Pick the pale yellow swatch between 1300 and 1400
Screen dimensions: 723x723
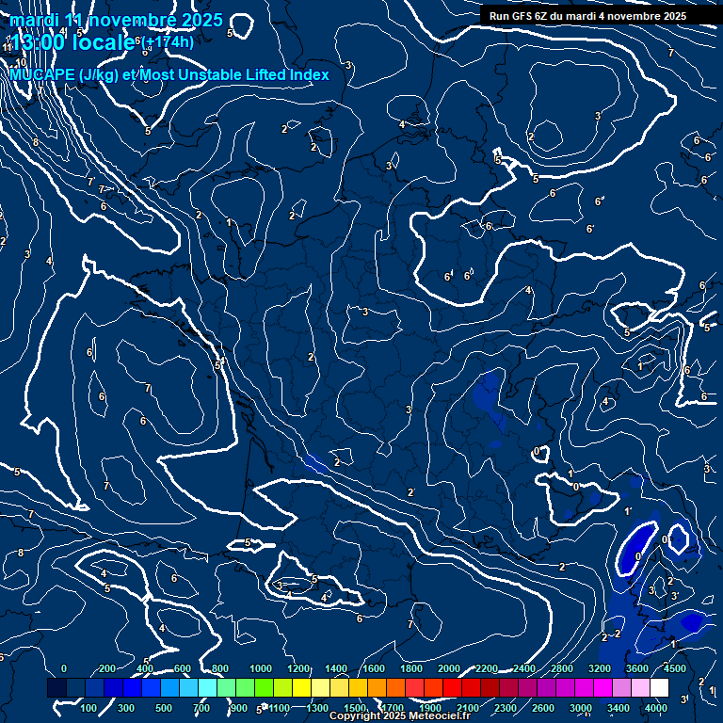pos(321,687)
